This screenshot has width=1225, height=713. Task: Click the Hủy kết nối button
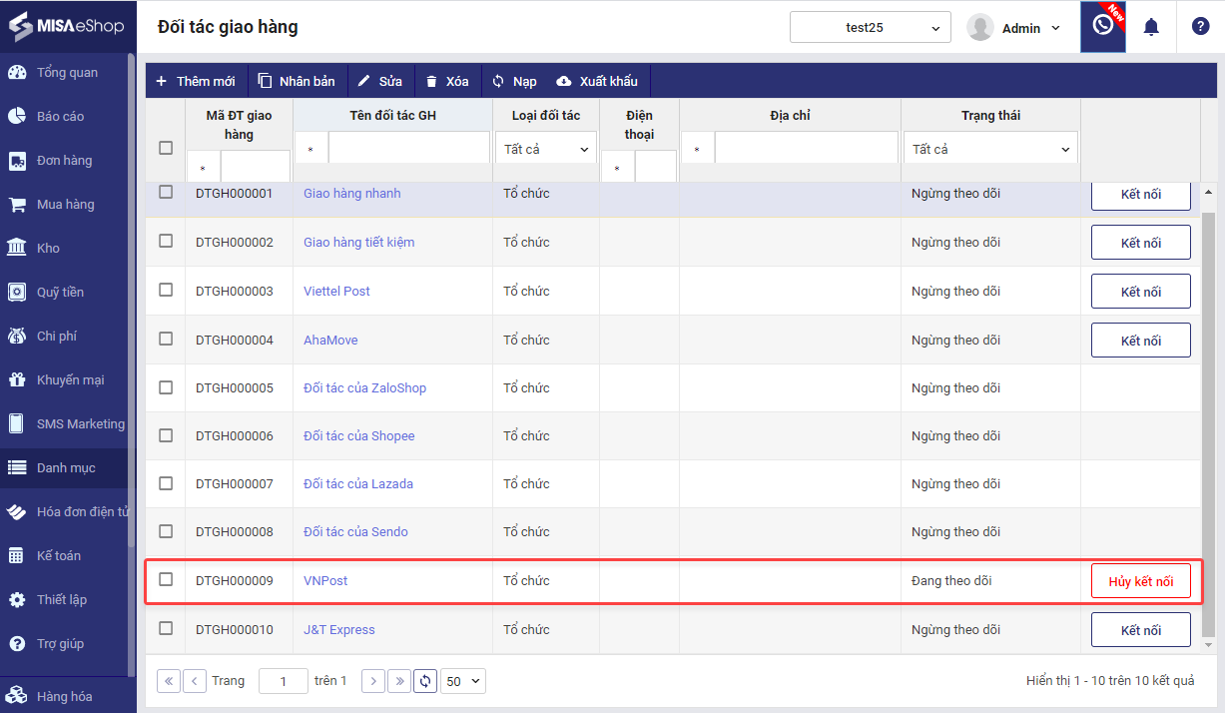1140,581
